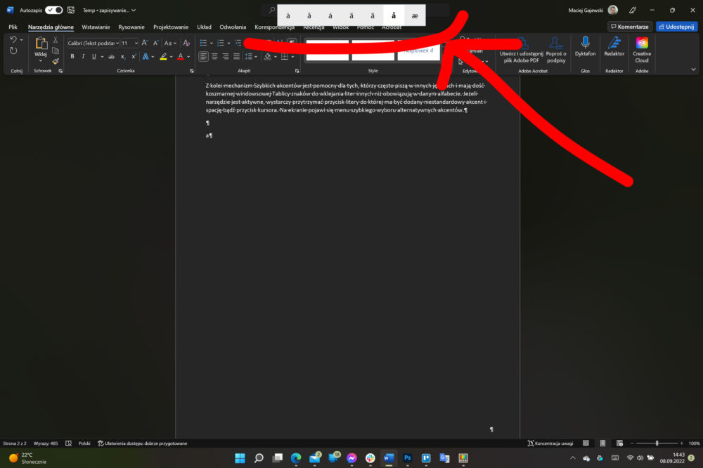Open the Aa change case dropdown
This screenshot has height=468, width=703.
pyautogui.click(x=170, y=43)
